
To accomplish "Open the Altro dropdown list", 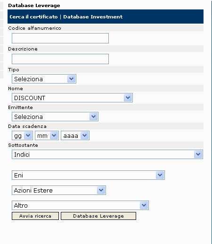I will coord(80,205).
